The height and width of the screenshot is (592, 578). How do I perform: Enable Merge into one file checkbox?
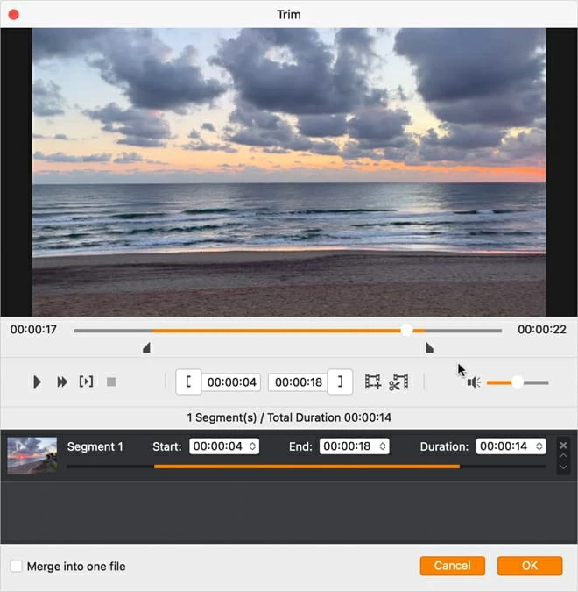tap(17, 567)
